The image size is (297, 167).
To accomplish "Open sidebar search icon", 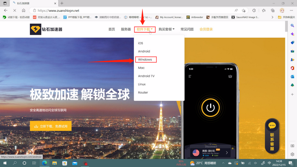I will tap(292, 26).
